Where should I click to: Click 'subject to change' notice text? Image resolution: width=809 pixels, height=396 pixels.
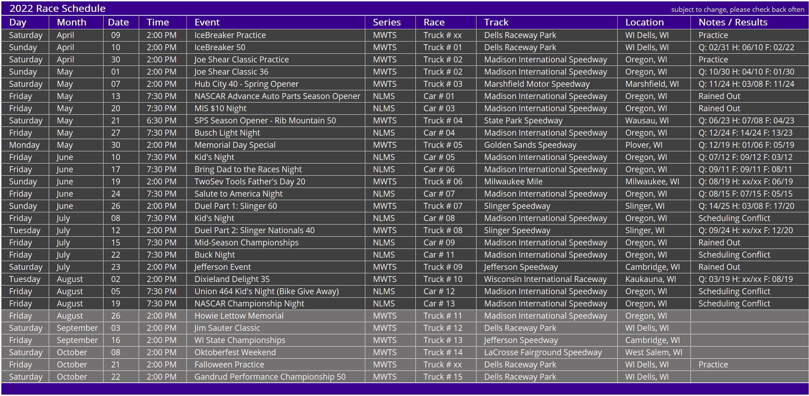(x=738, y=9)
